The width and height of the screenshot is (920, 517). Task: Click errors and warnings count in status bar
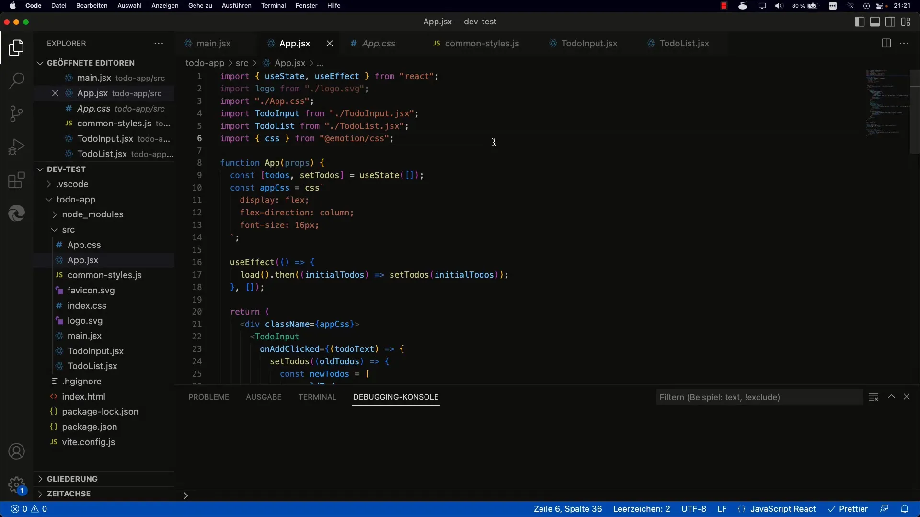tap(29, 509)
